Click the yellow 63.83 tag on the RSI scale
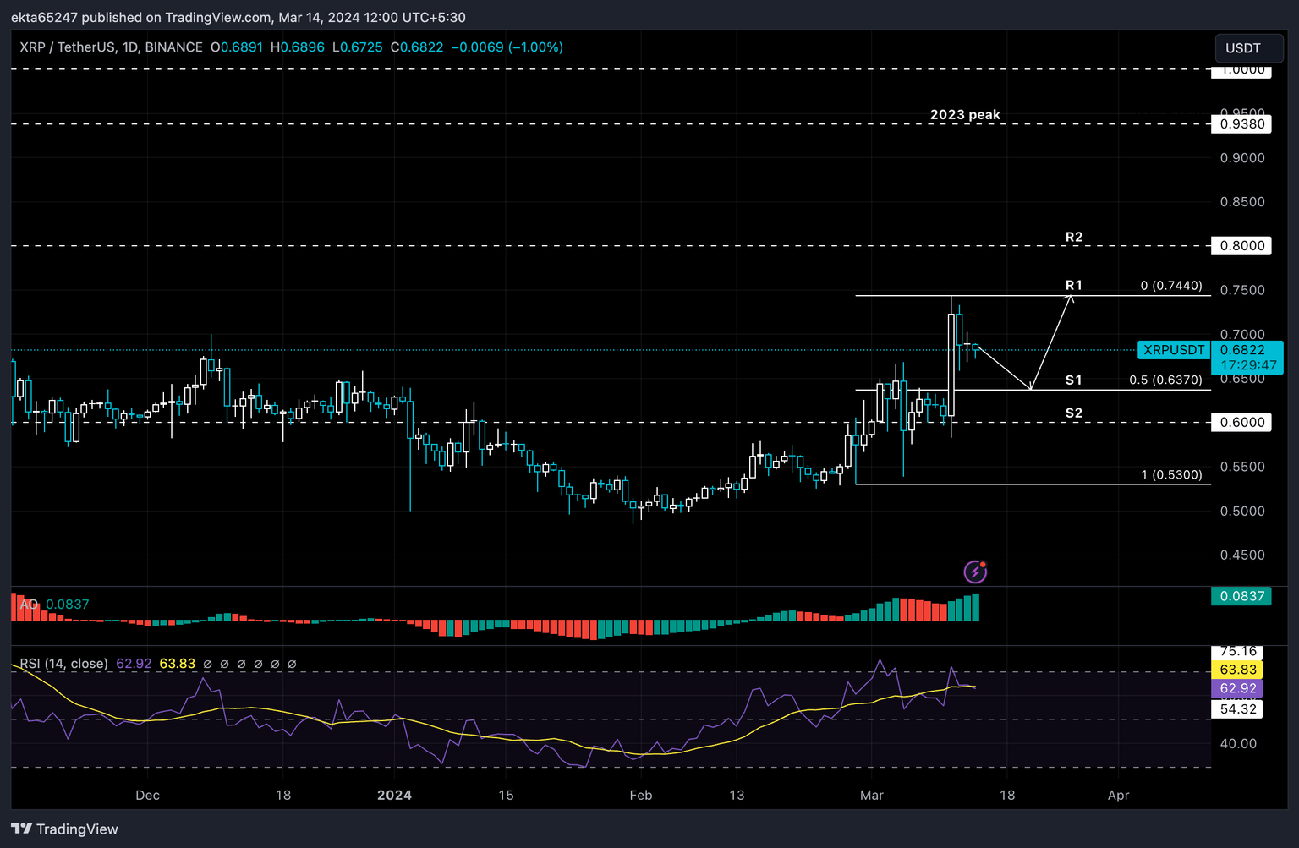Viewport: 1299px width, 848px height. [1236, 669]
